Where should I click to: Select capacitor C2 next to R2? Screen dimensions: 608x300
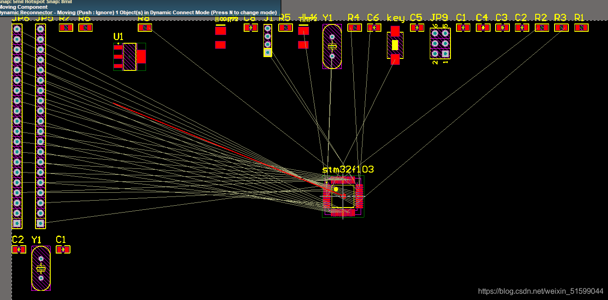coord(522,28)
